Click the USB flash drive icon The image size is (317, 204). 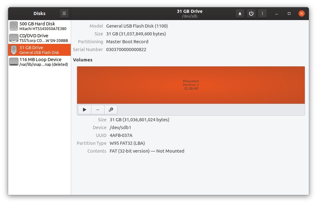[x=14, y=50]
